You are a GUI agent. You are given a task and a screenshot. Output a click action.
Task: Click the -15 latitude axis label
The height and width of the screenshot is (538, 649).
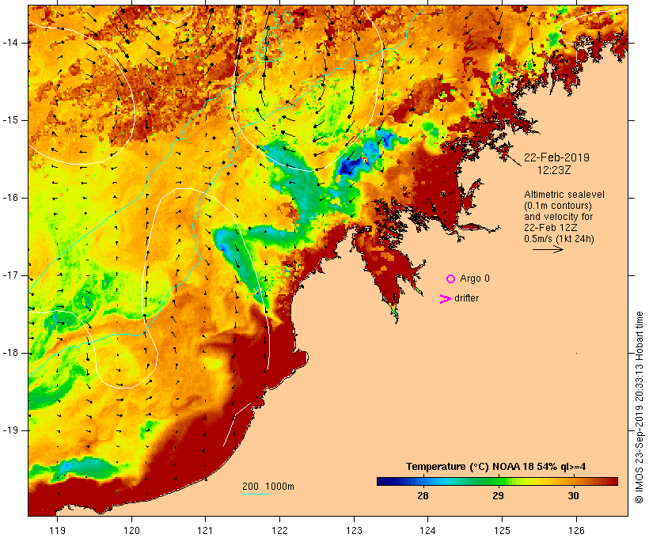[x=10, y=120]
